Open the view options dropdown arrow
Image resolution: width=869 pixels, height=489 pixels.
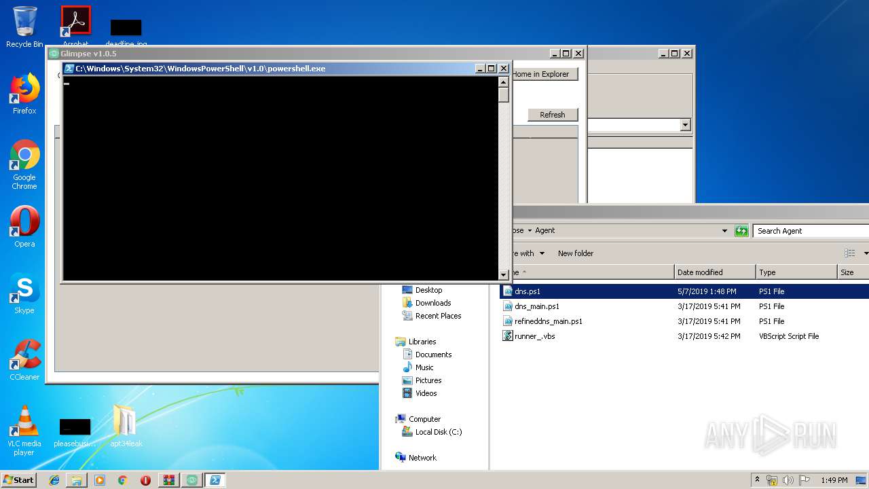(866, 253)
